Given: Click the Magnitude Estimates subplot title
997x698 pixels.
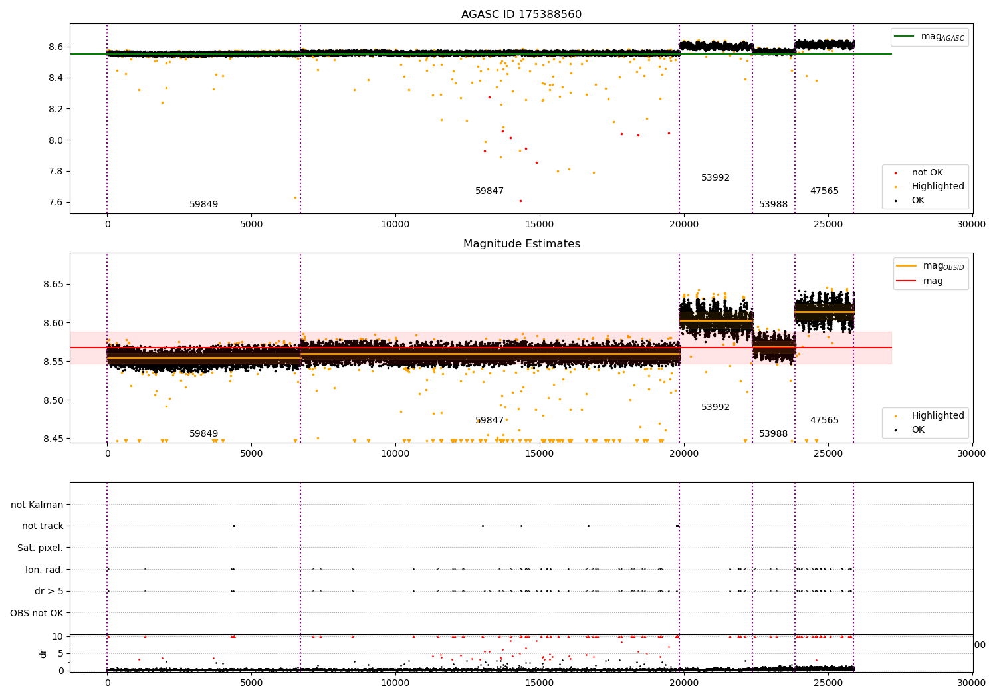Looking at the screenshot, I should click(521, 244).
